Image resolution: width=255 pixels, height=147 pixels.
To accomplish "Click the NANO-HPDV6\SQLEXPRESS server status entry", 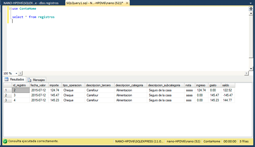I will pos(139,141).
